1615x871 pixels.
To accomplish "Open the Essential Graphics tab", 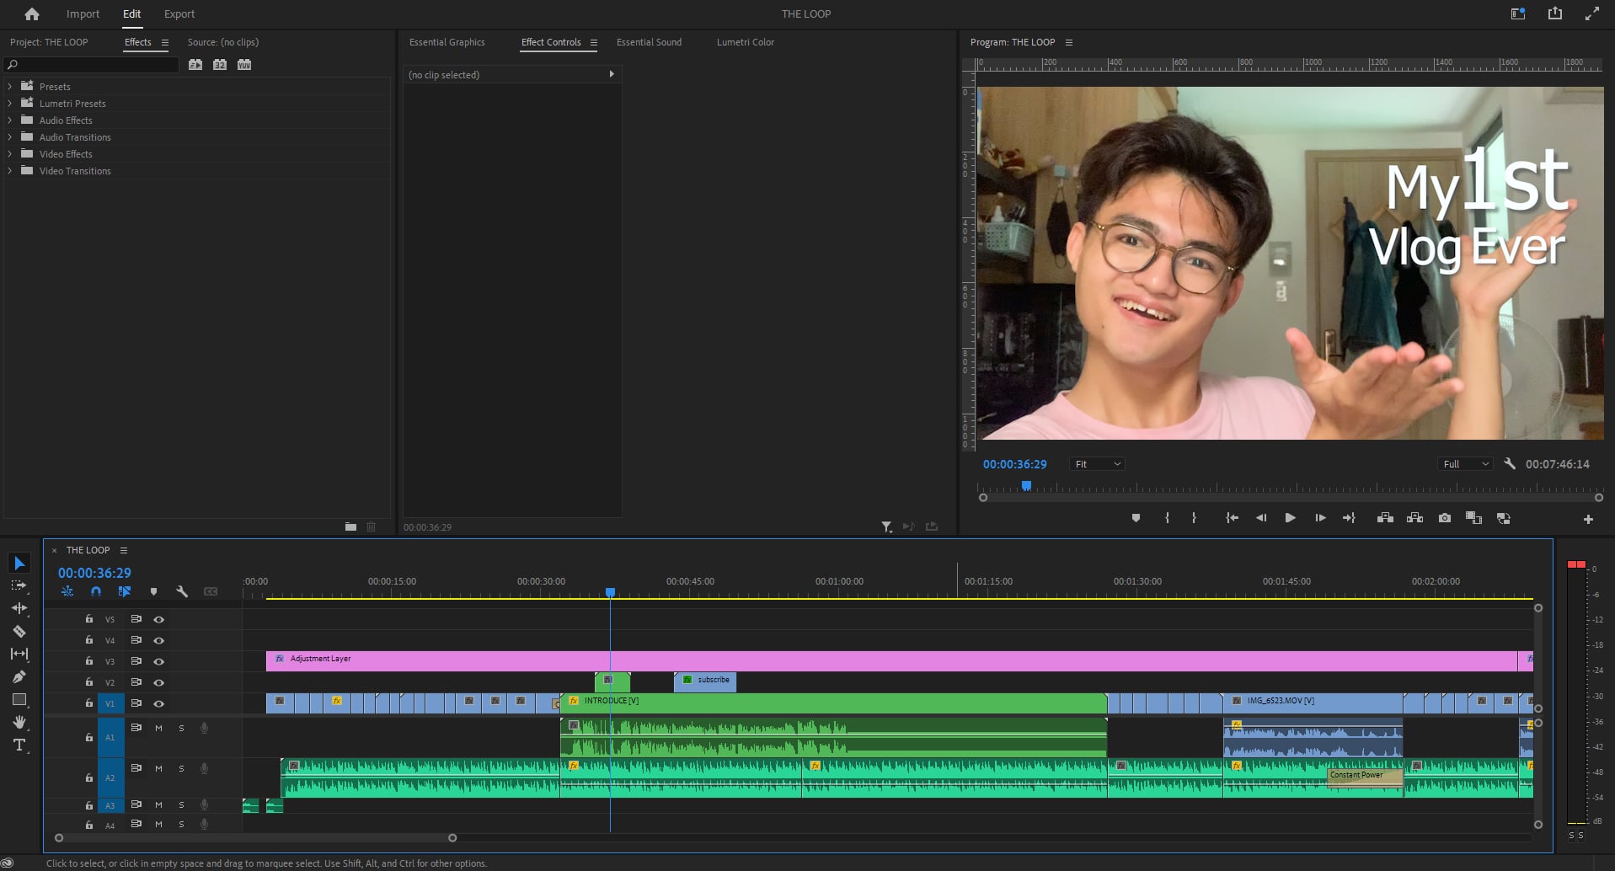I will tap(447, 42).
